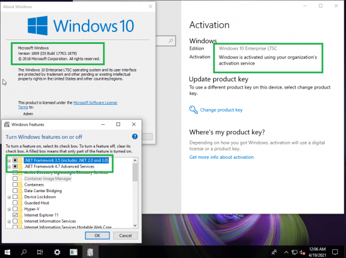
Task: Expand the .NET Framework 3.5 node
Action: tap(9, 161)
